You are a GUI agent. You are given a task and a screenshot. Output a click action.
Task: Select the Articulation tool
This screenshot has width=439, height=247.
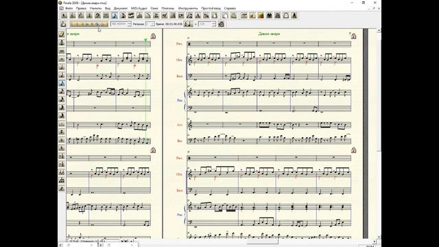[156, 16]
